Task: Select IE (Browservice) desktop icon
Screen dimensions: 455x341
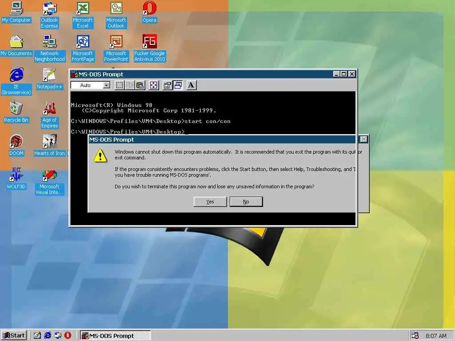Action: 16,82
